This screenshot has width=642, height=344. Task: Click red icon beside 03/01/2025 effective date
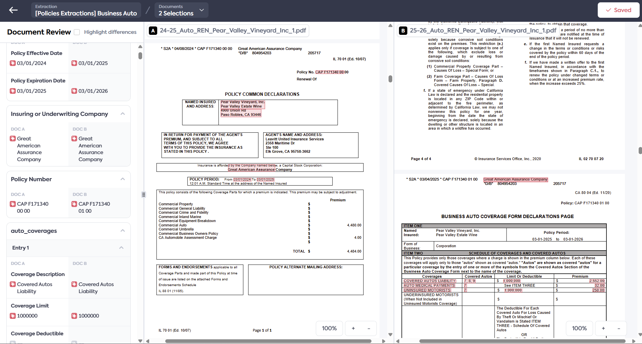[x=74, y=63]
